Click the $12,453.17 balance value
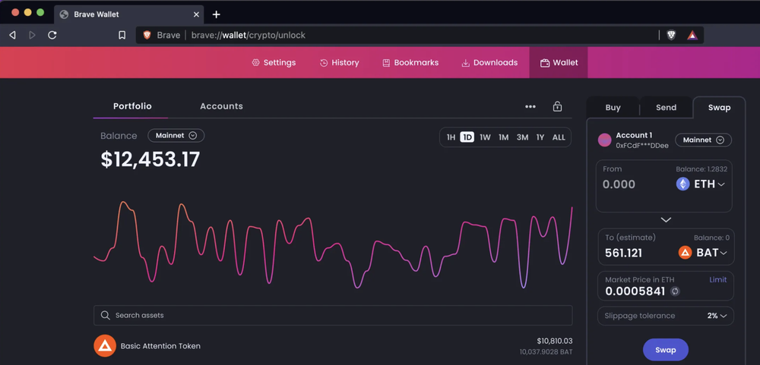This screenshot has height=365, width=760. [x=150, y=159]
